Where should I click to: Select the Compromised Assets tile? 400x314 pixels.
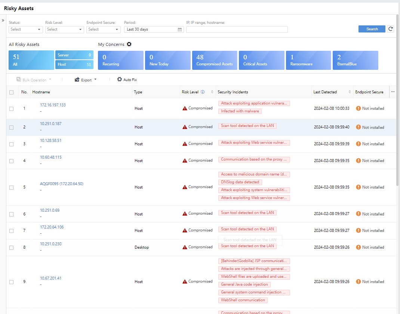pos(215,60)
